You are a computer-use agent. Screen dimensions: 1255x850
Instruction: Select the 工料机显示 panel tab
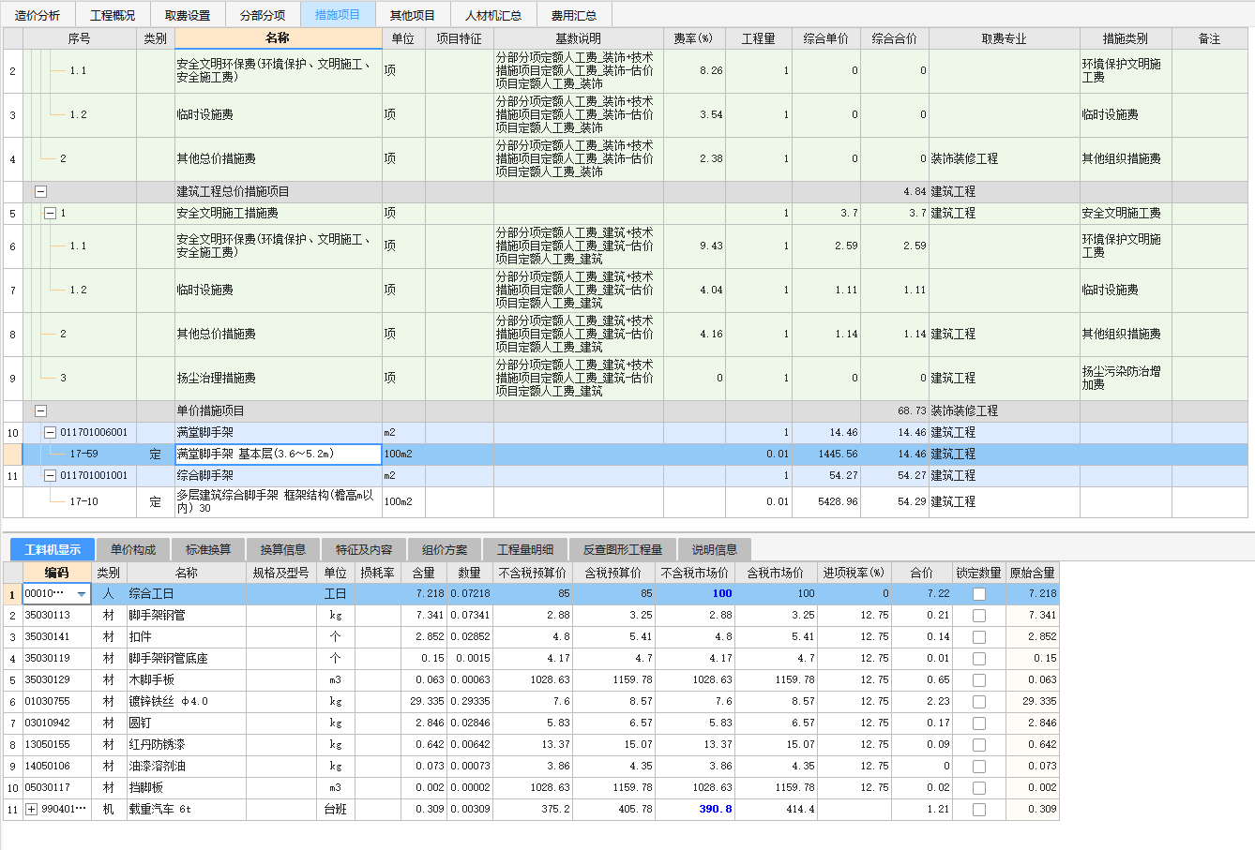(53, 549)
